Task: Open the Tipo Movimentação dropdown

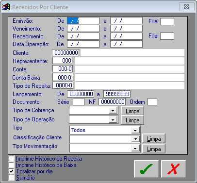Action: pyautogui.click(x=135, y=148)
